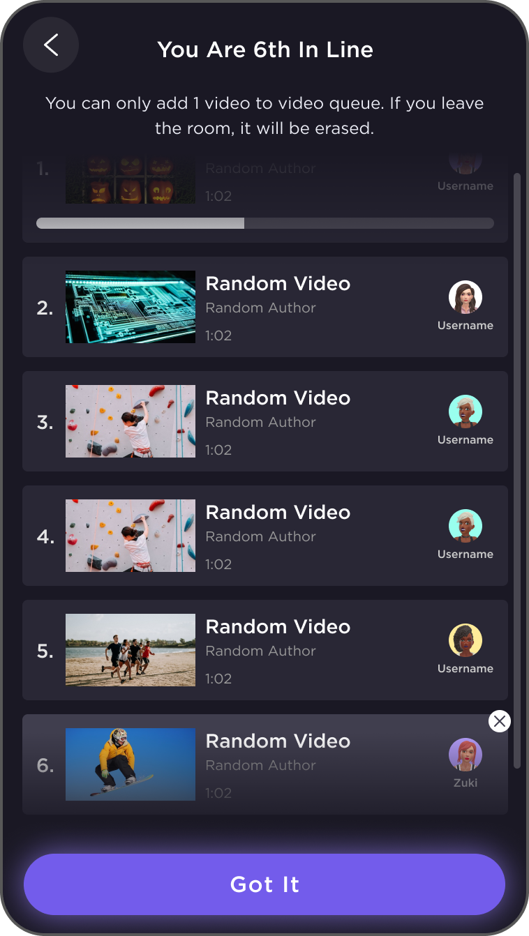Tap the yellow avatar on item 5

[x=465, y=640]
